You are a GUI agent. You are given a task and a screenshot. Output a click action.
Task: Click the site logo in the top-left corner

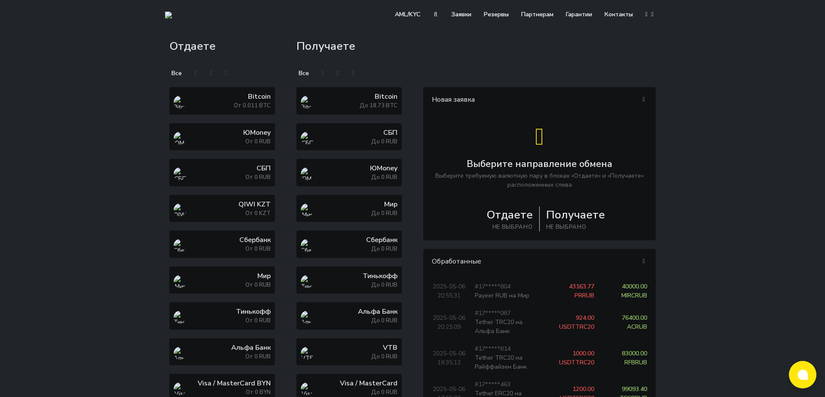(x=168, y=15)
